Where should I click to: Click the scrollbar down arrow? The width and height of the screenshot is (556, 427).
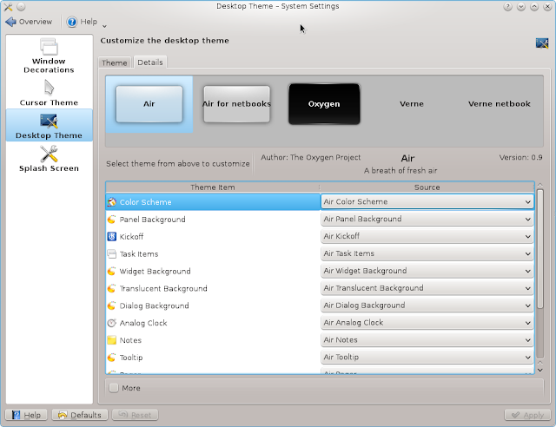[540, 370]
